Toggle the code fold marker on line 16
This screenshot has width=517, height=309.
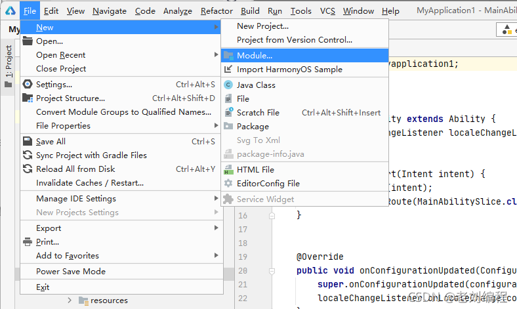point(272,216)
